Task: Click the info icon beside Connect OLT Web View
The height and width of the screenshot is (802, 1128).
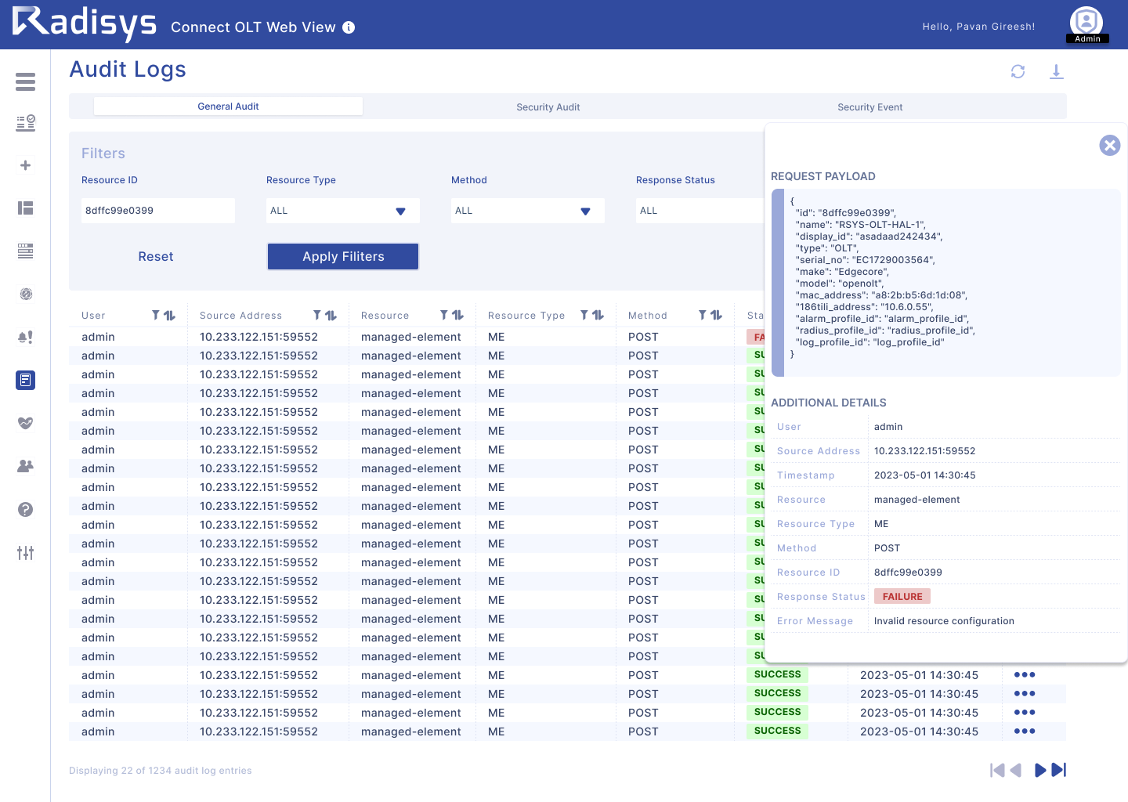Action: (x=349, y=27)
